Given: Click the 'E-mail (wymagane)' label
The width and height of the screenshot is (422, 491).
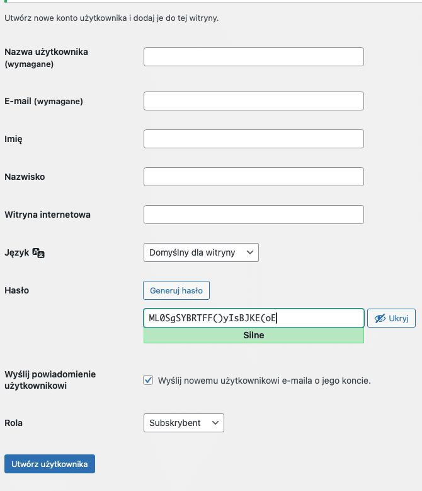Looking at the screenshot, I should pyautogui.click(x=43, y=101).
